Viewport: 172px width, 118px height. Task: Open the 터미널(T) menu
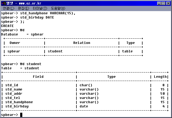tap(40, 8)
